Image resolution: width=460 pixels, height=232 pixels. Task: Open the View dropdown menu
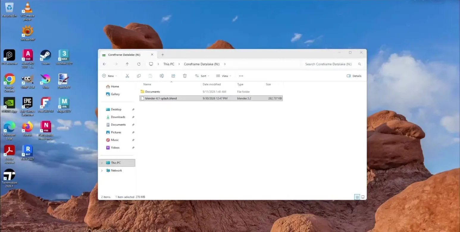coord(224,76)
